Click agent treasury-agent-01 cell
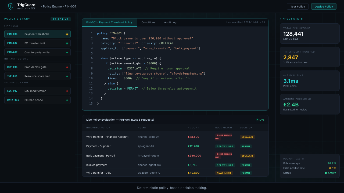Viewport: 344px width, 193px height. (x=150, y=173)
